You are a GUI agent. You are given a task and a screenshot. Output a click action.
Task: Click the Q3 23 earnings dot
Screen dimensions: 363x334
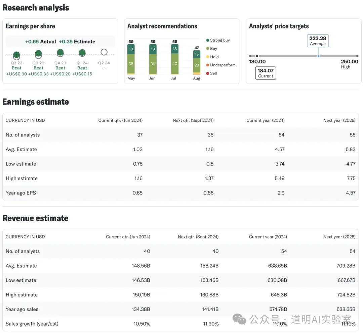(x=38, y=53)
